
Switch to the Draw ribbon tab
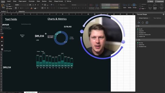(15, 1)
